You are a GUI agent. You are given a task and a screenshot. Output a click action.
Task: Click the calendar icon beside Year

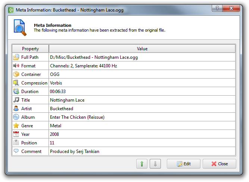click(16, 134)
